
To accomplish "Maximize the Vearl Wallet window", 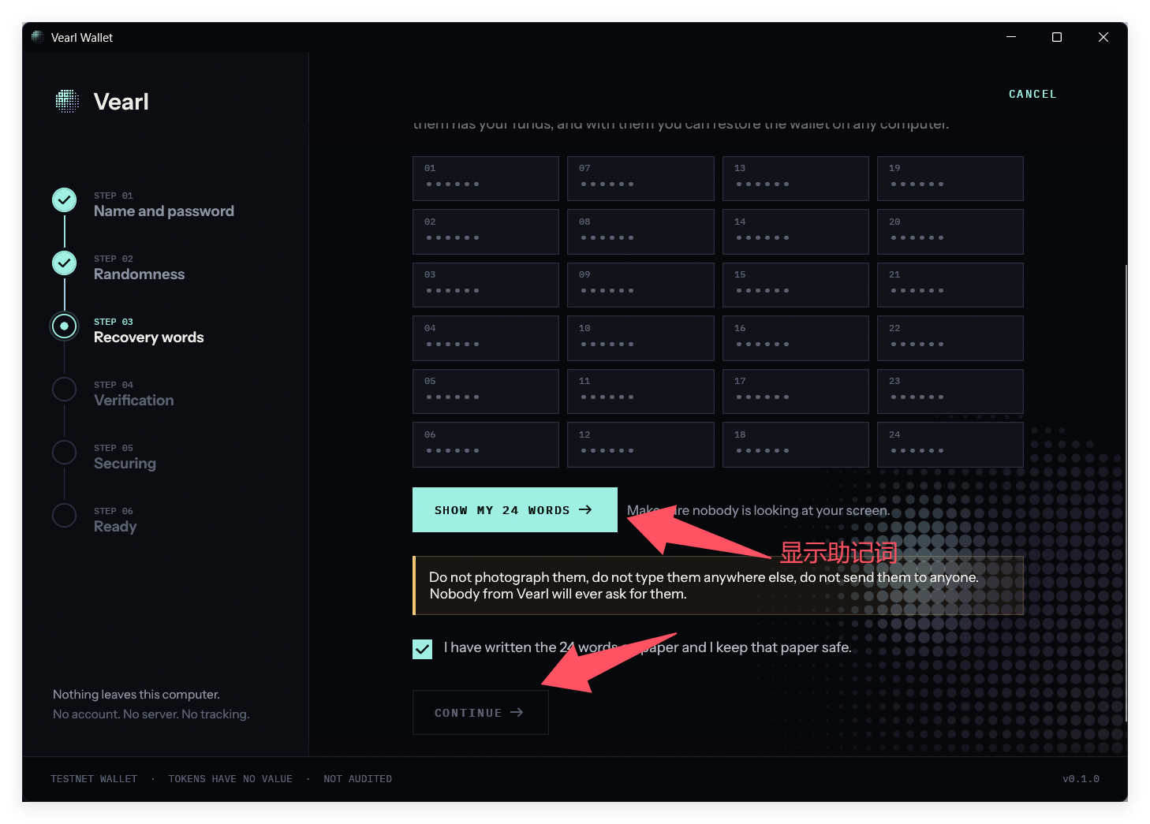I will tap(1057, 37).
